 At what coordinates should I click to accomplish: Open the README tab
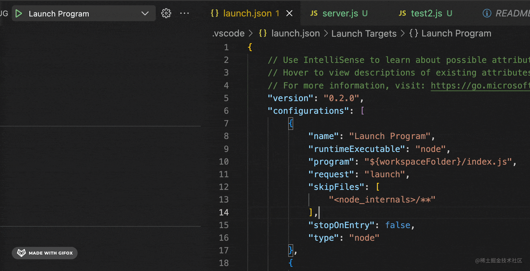point(512,14)
